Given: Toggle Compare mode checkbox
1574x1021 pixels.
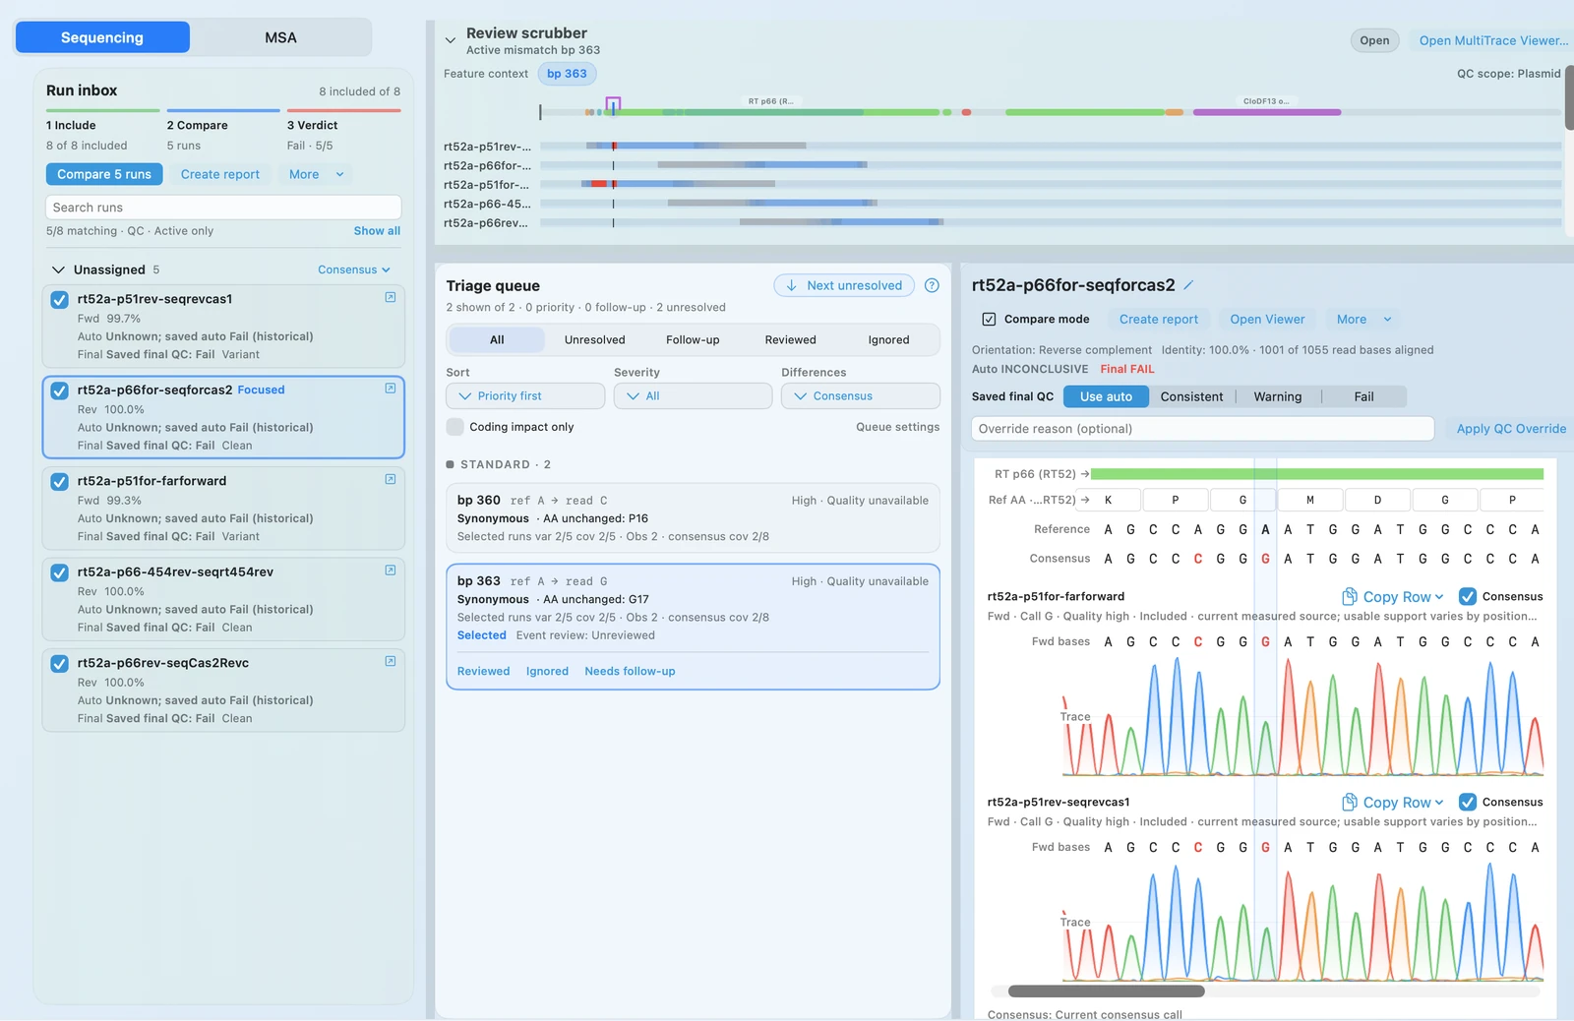Looking at the screenshot, I should [x=989, y=319].
